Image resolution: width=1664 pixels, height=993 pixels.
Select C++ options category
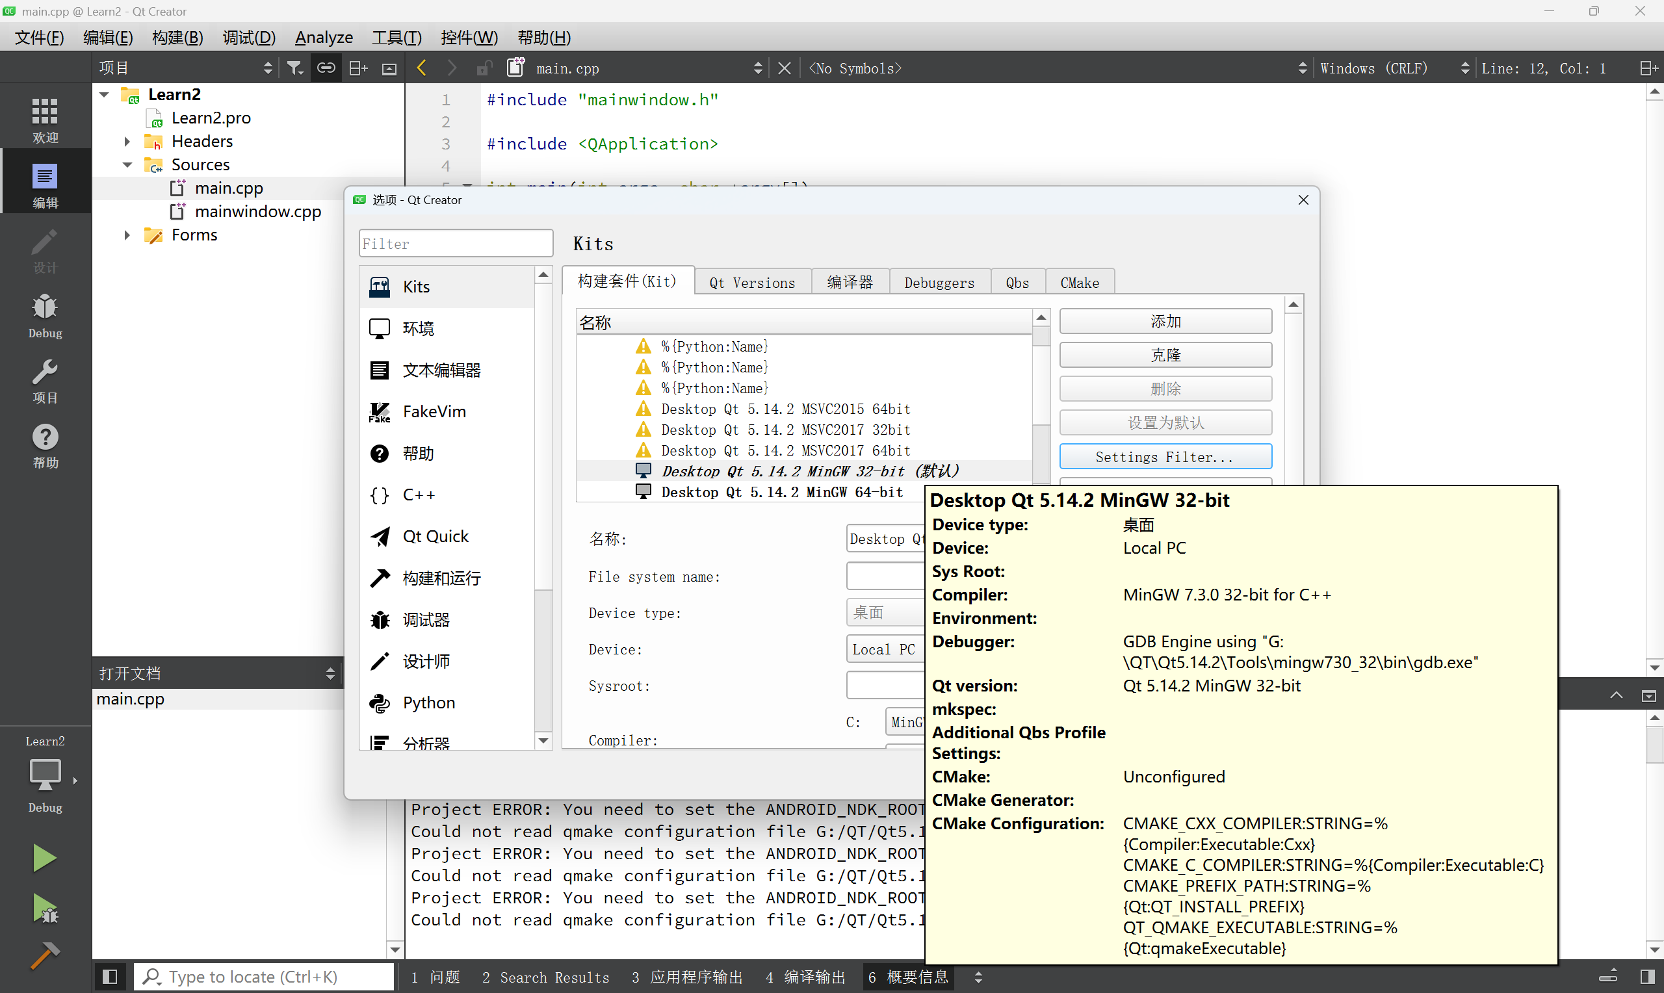coord(447,495)
